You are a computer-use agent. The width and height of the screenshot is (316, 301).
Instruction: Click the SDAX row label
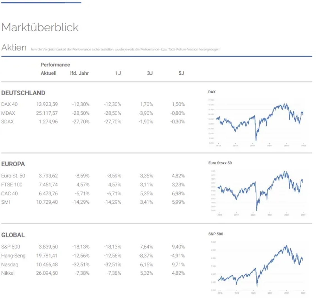[8, 122]
